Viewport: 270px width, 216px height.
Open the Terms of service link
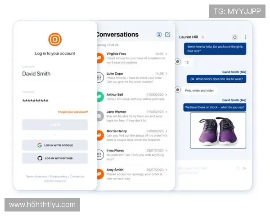[36, 176]
